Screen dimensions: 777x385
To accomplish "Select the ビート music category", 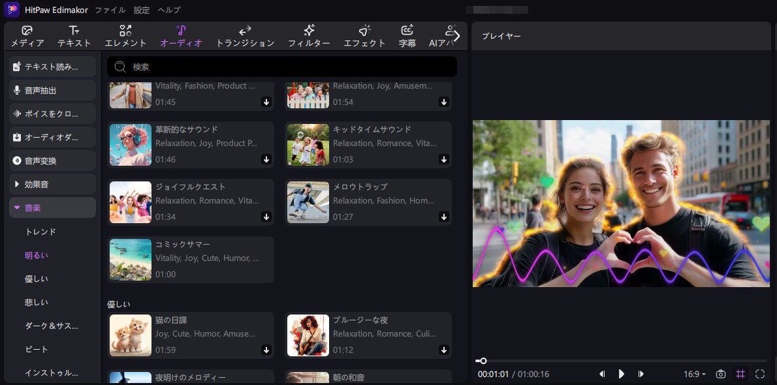I will (x=36, y=349).
